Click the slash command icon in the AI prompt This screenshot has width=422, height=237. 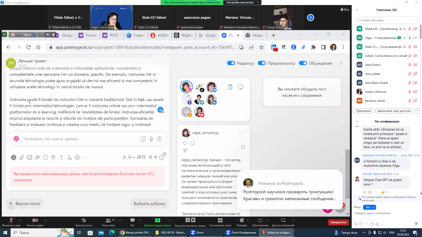pos(143,139)
